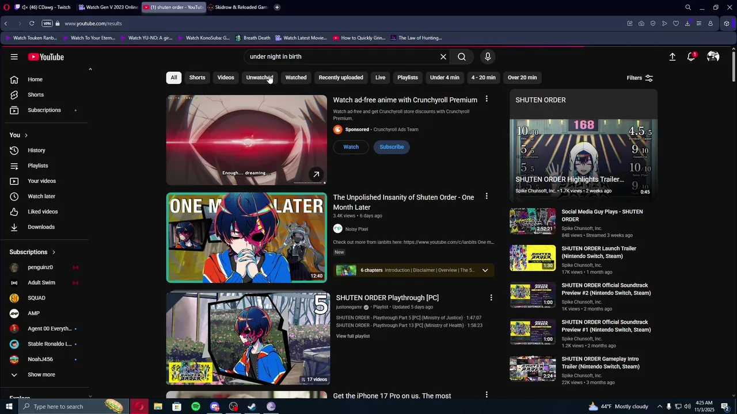The height and width of the screenshot is (414, 737).
Task: Click View full playlist link
Action: point(353,336)
